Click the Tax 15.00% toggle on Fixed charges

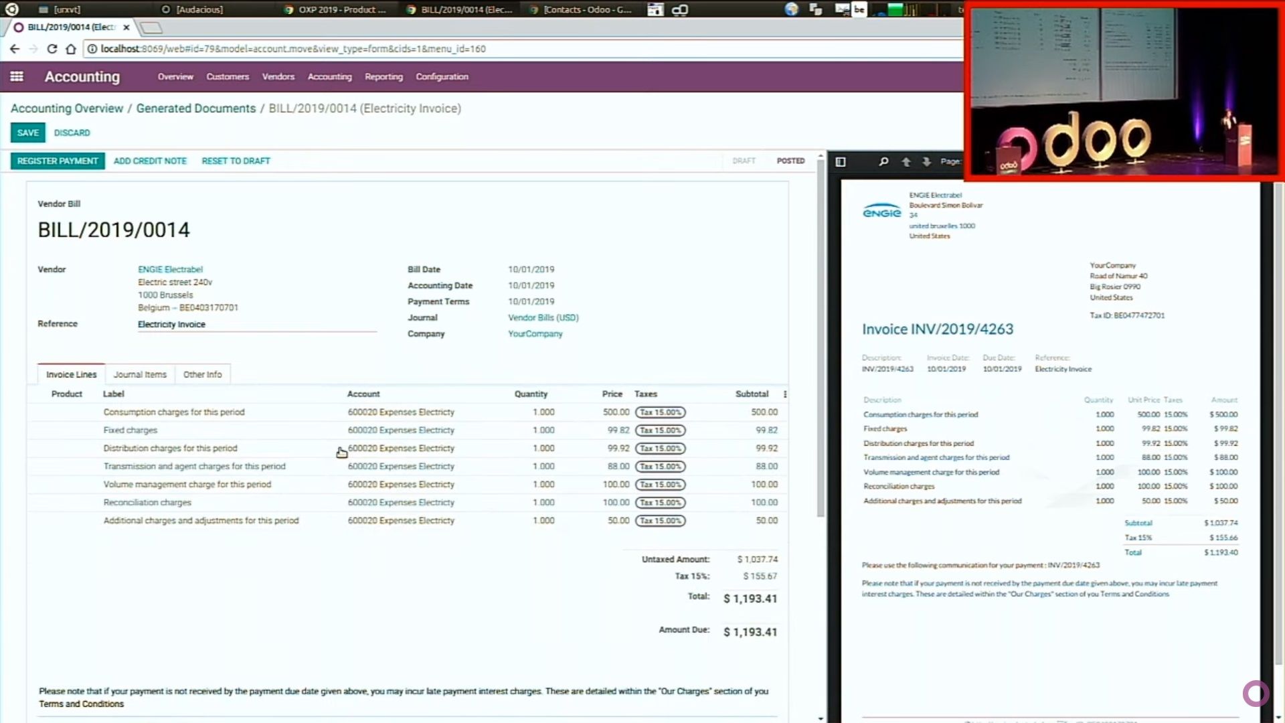click(660, 430)
